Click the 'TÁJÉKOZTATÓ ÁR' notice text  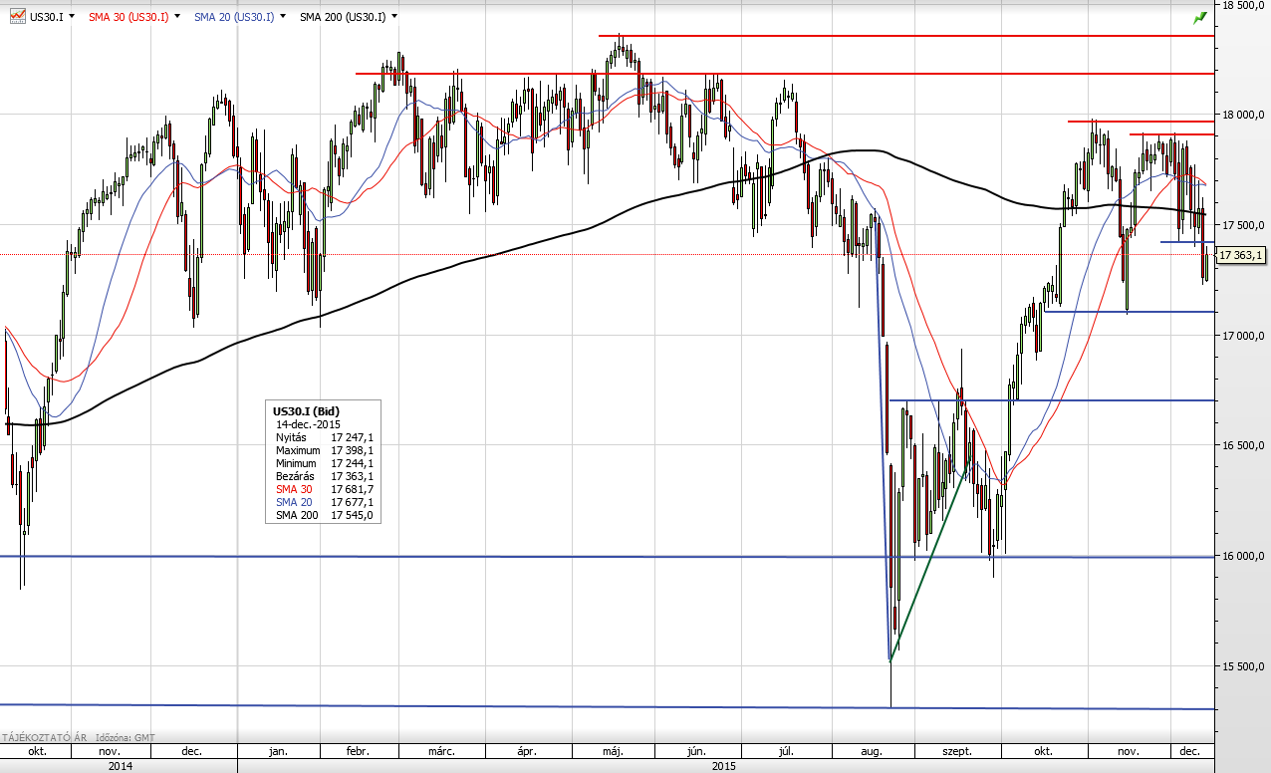click(45, 738)
